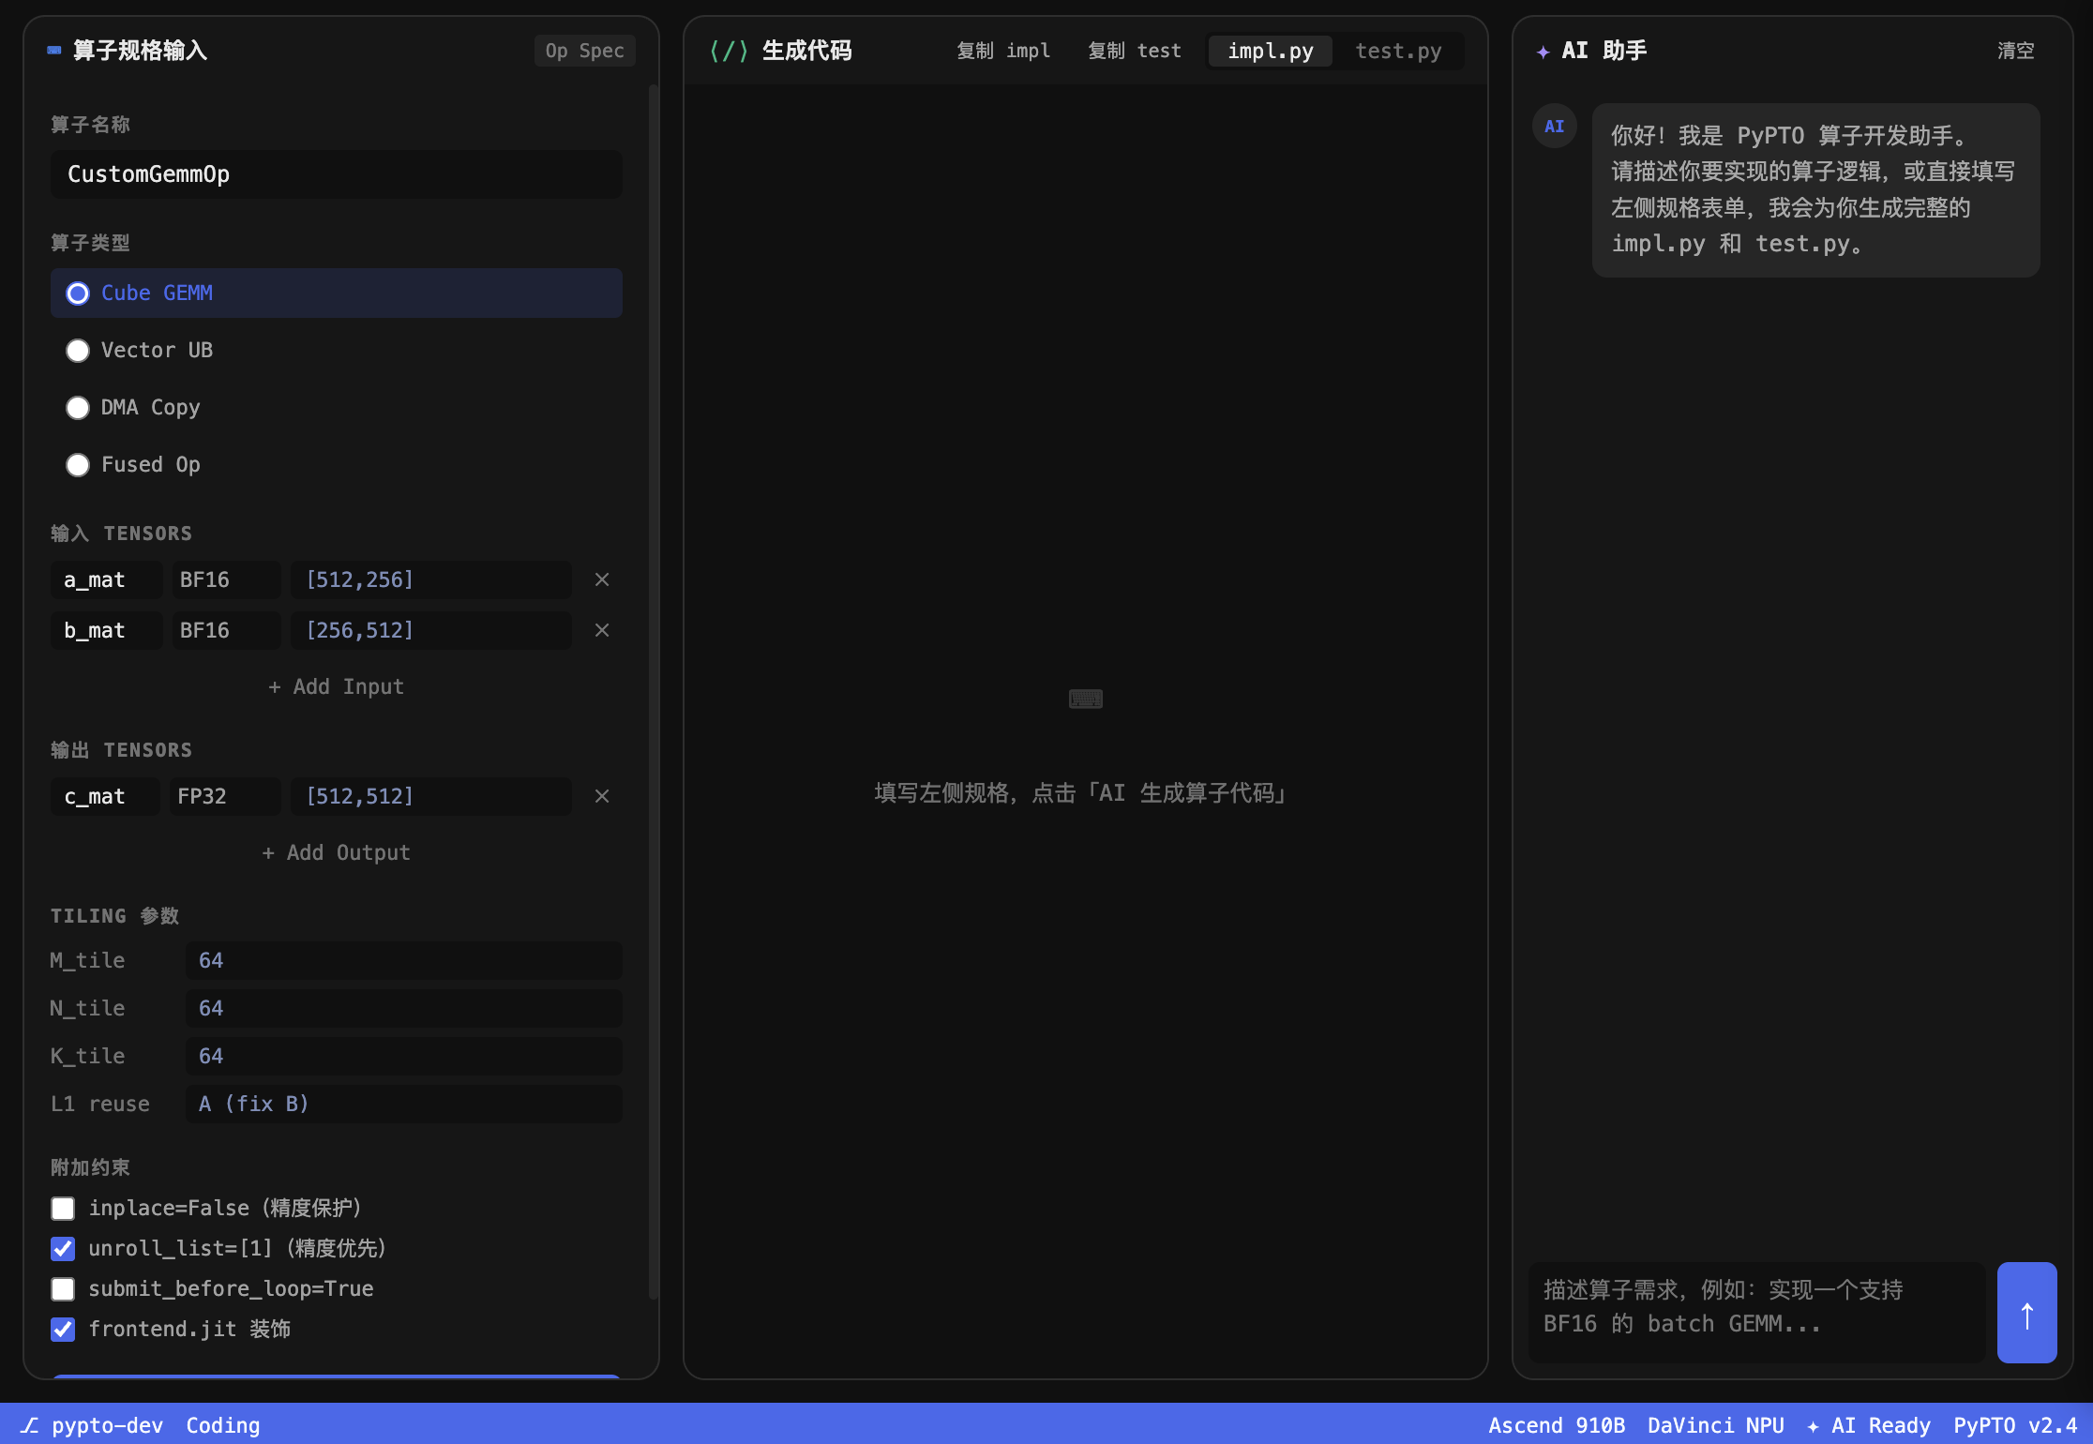The width and height of the screenshot is (2093, 1444).
Task: Switch to the impl.py tab
Action: (1271, 51)
